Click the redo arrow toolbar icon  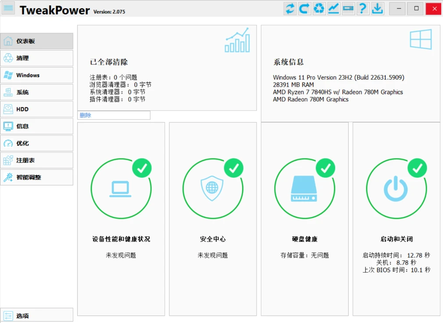(x=305, y=9)
